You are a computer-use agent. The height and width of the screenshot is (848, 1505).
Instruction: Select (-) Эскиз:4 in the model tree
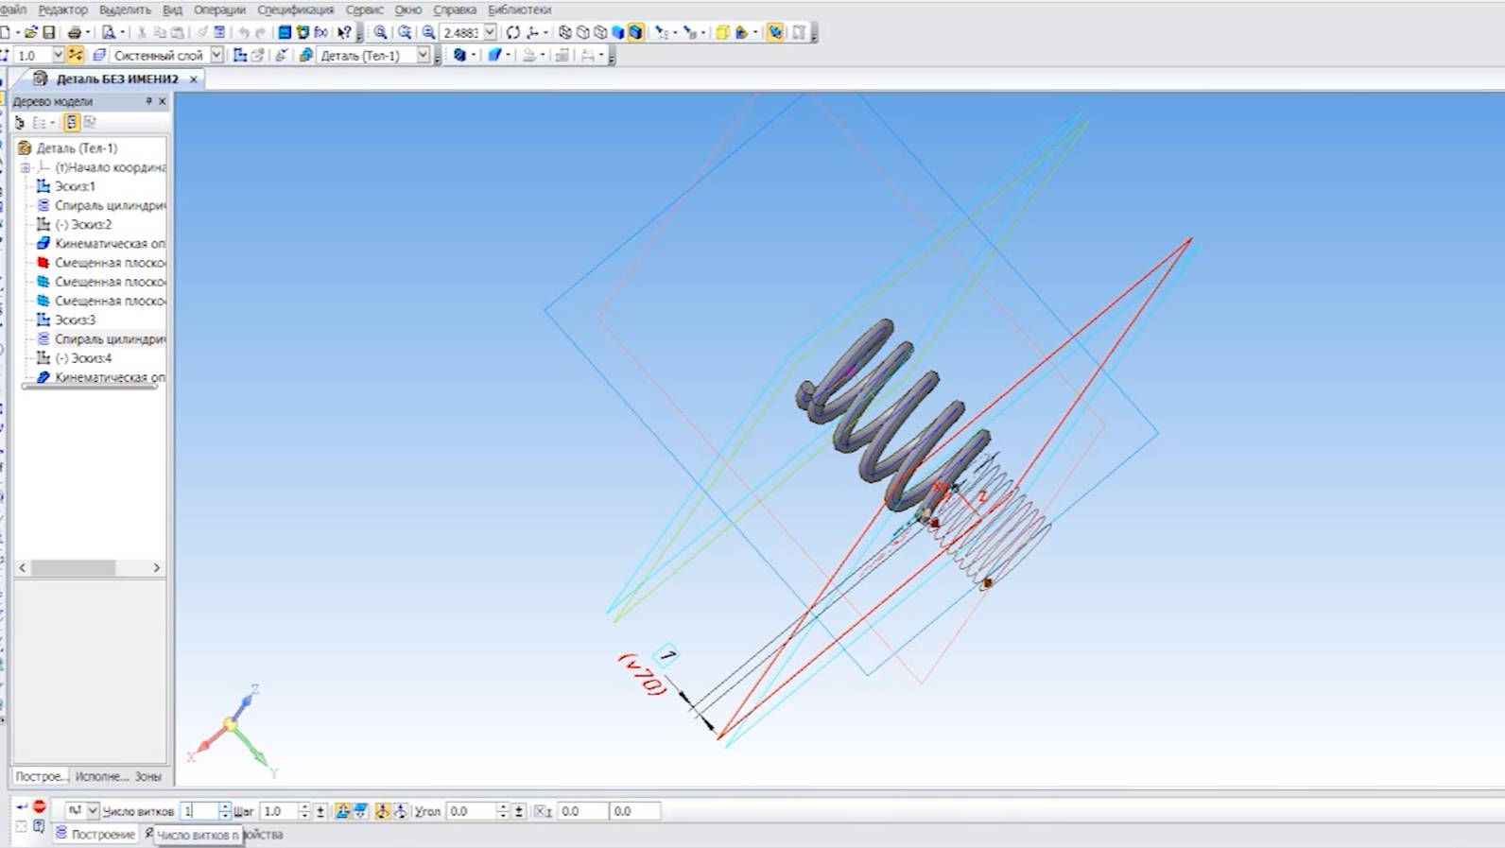83,358
